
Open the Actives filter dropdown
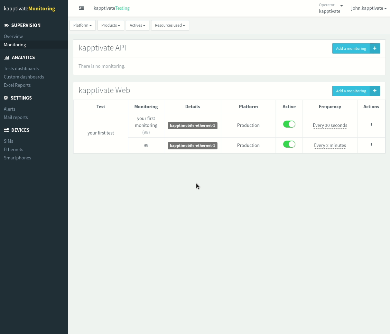(137, 25)
